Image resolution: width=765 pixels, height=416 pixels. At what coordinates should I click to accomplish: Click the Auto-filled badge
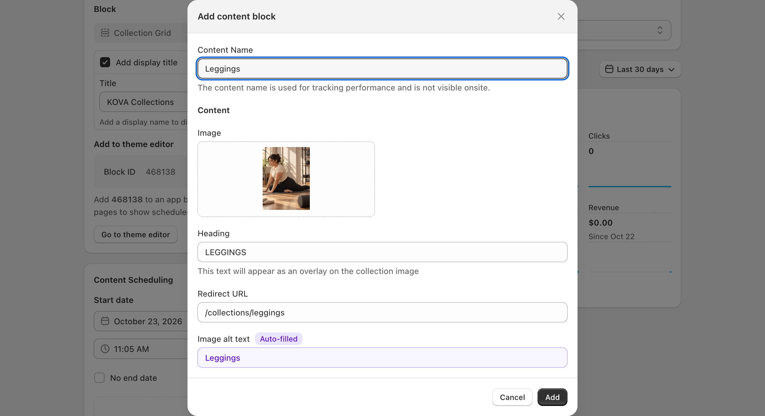[279, 339]
